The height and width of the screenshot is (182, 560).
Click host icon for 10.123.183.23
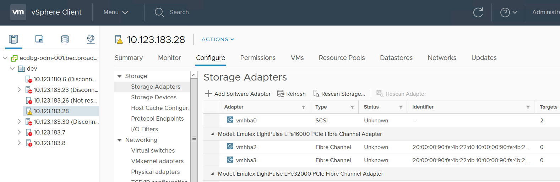(29, 90)
